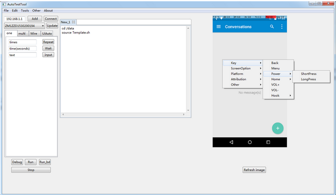The height and width of the screenshot is (195, 336).
Task: Close the New_1 tab with its X icon
Action: (x=74, y=22)
